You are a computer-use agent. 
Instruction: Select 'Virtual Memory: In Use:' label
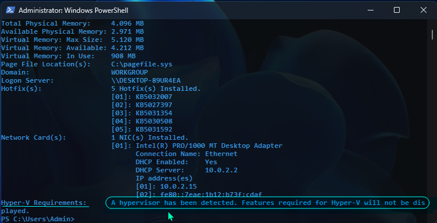coord(48,56)
